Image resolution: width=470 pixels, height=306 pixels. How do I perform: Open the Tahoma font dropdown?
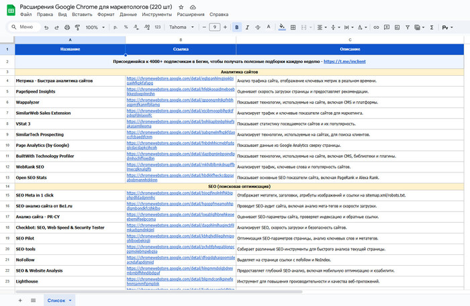click(181, 28)
